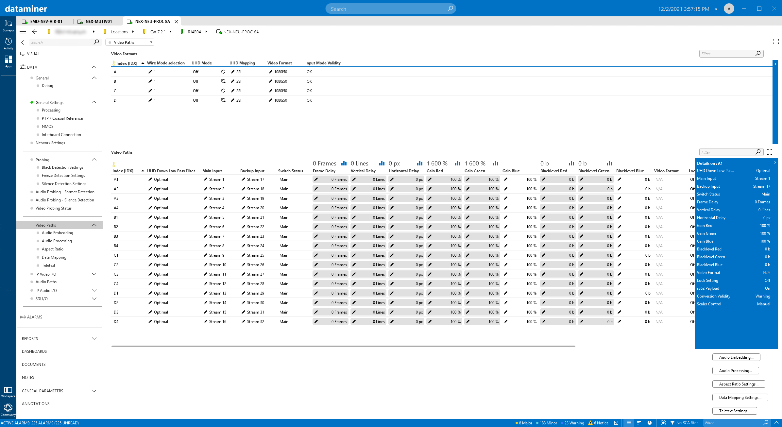Edit Main Input pencil for row A1
The width and height of the screenshot is (782, 427).
tap(205, 179)
